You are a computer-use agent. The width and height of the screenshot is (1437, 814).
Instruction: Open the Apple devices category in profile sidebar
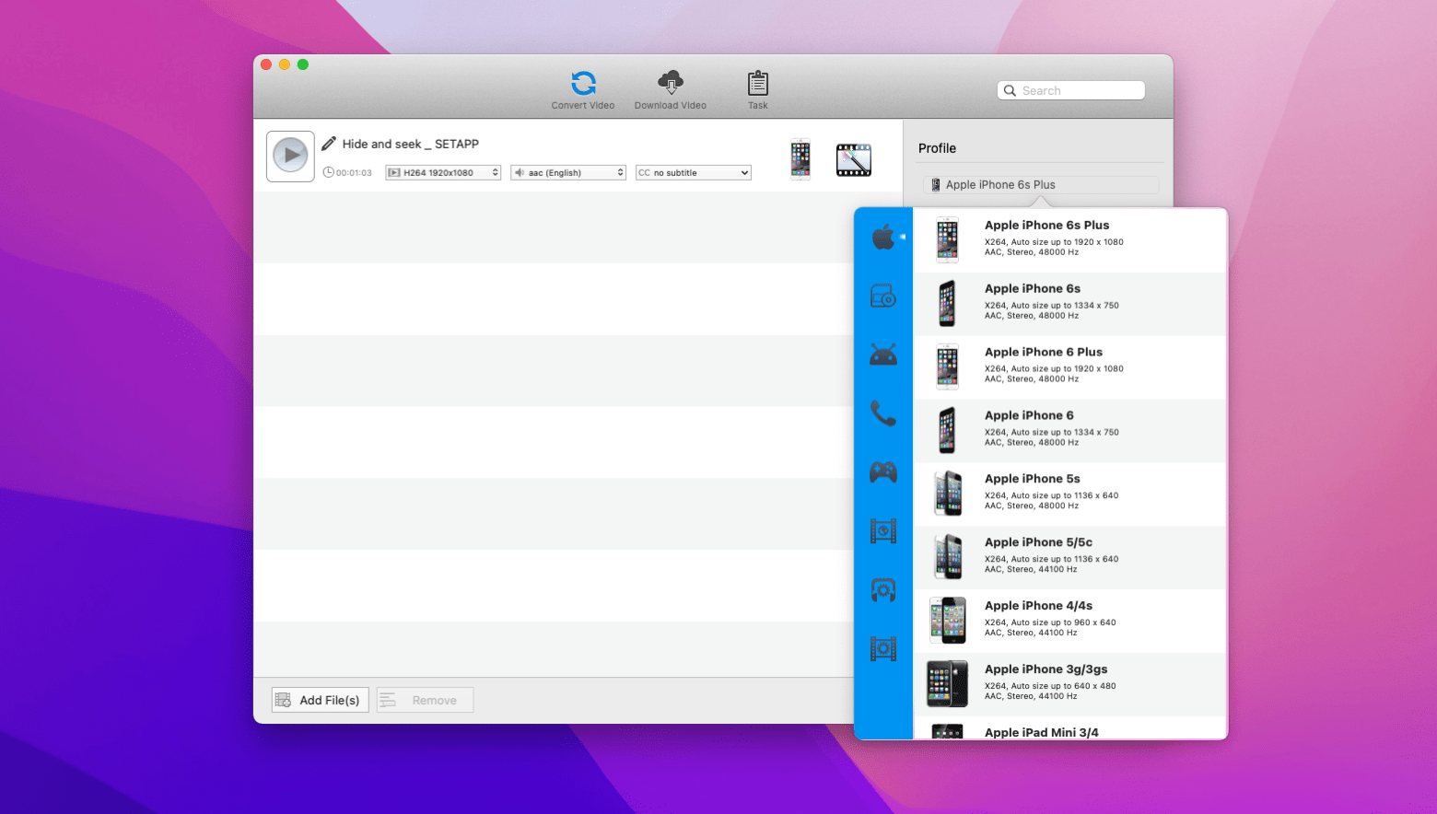coord(882,237)
